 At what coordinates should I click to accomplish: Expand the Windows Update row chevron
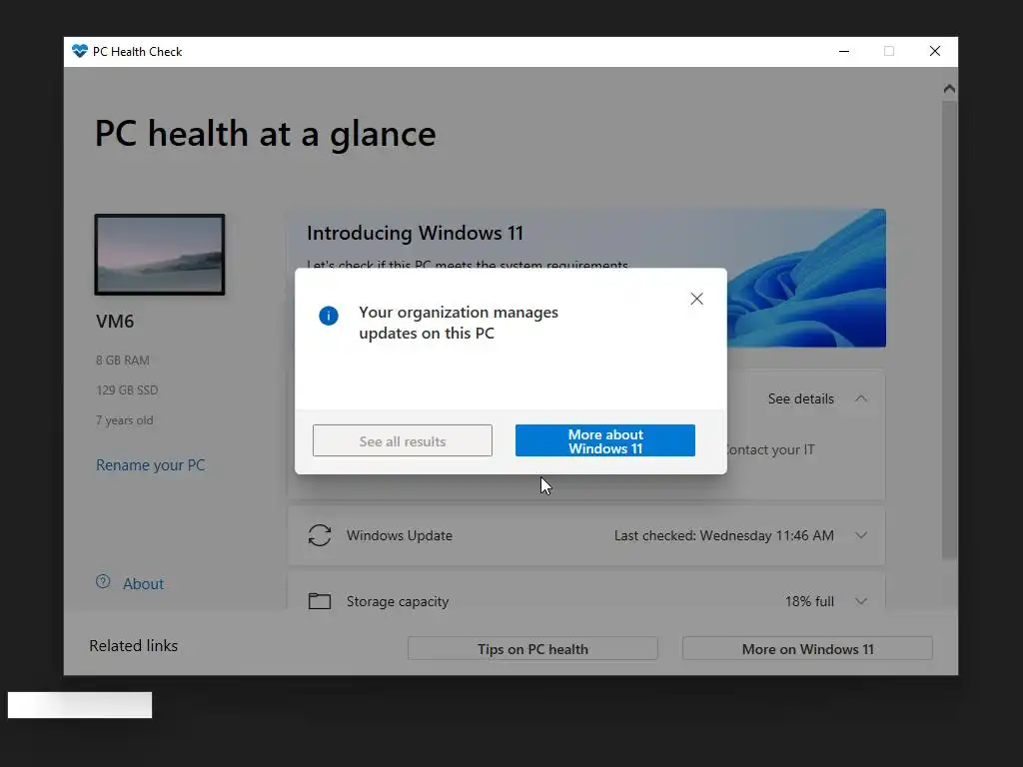tap(861, 535)
